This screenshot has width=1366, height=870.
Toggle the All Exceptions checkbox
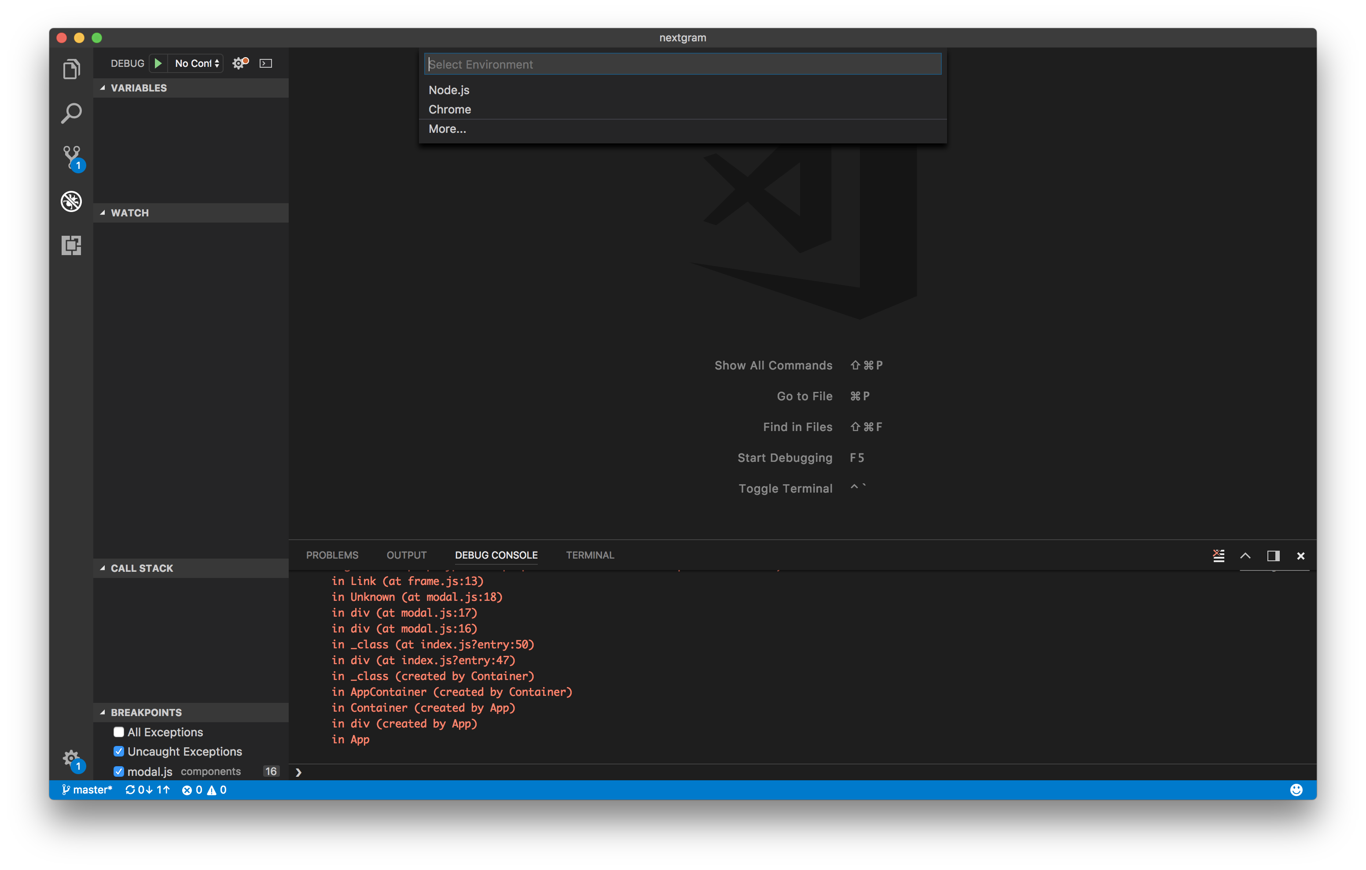(x=118, y=731)
